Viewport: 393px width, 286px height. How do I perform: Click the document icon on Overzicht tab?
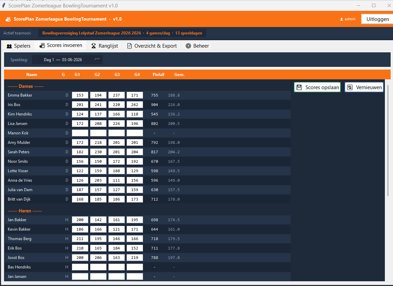tap(129, 46)
